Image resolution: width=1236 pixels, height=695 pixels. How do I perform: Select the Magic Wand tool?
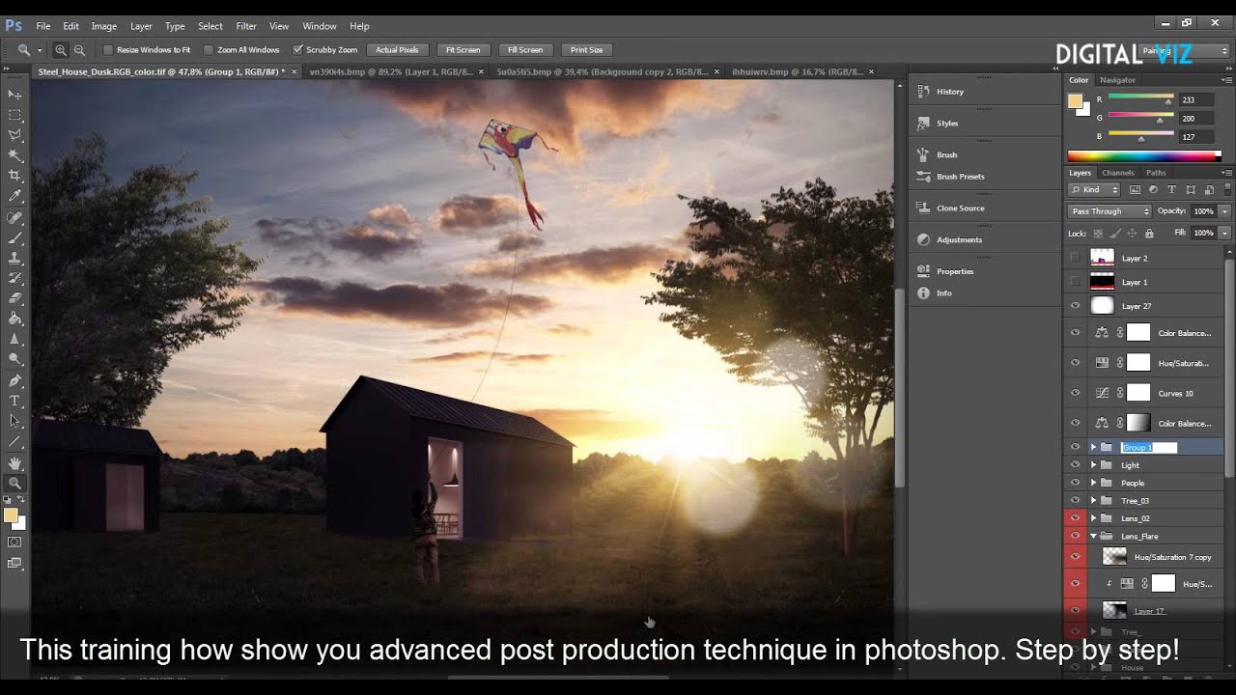(14, 155)
